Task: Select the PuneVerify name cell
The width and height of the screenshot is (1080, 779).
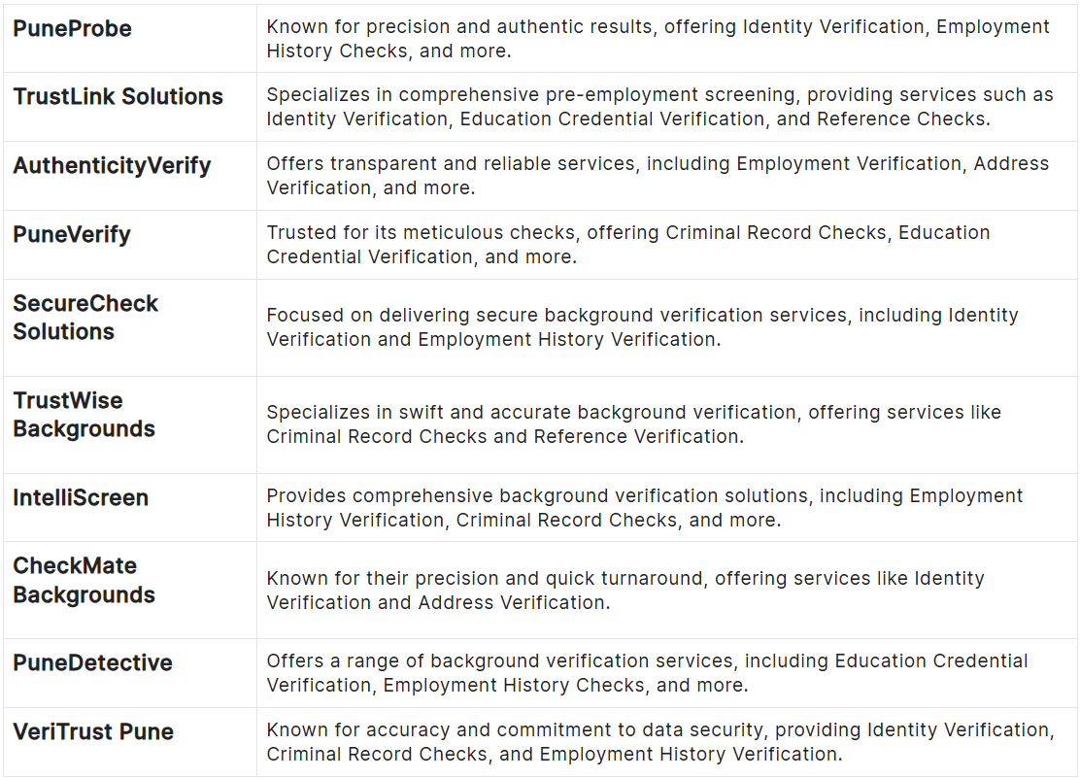Action: click(72, 235)
